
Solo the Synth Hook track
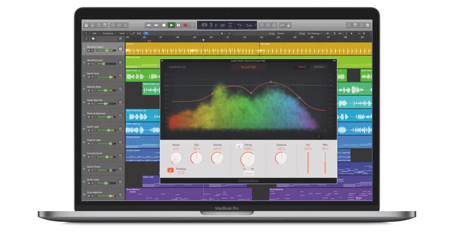(x=92, y=77)
